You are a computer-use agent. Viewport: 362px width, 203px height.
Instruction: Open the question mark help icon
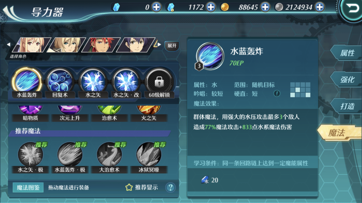tap(171, 188)
